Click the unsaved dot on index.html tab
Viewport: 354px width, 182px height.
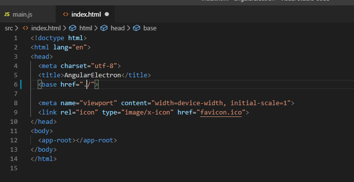107,14
